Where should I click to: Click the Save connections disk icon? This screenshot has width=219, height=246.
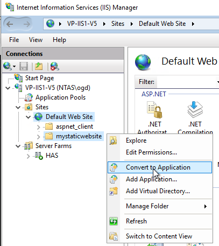(x=24, y=66)
